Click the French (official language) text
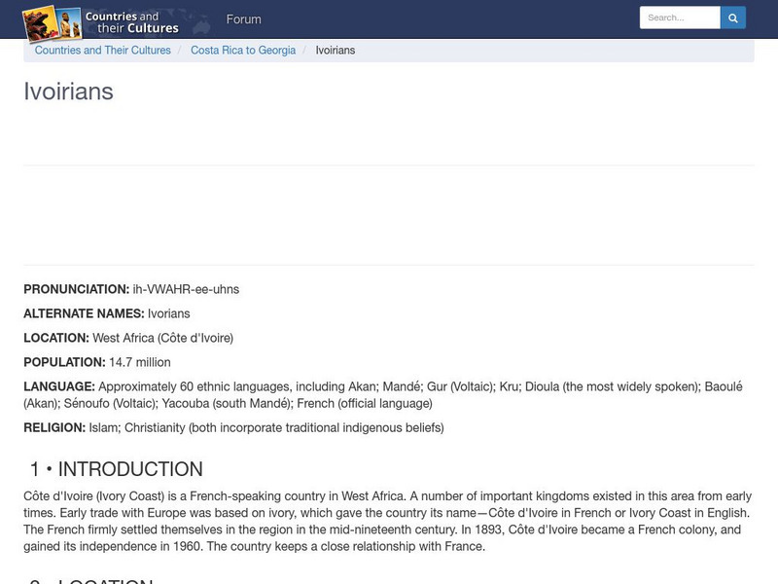 (365, 403)
